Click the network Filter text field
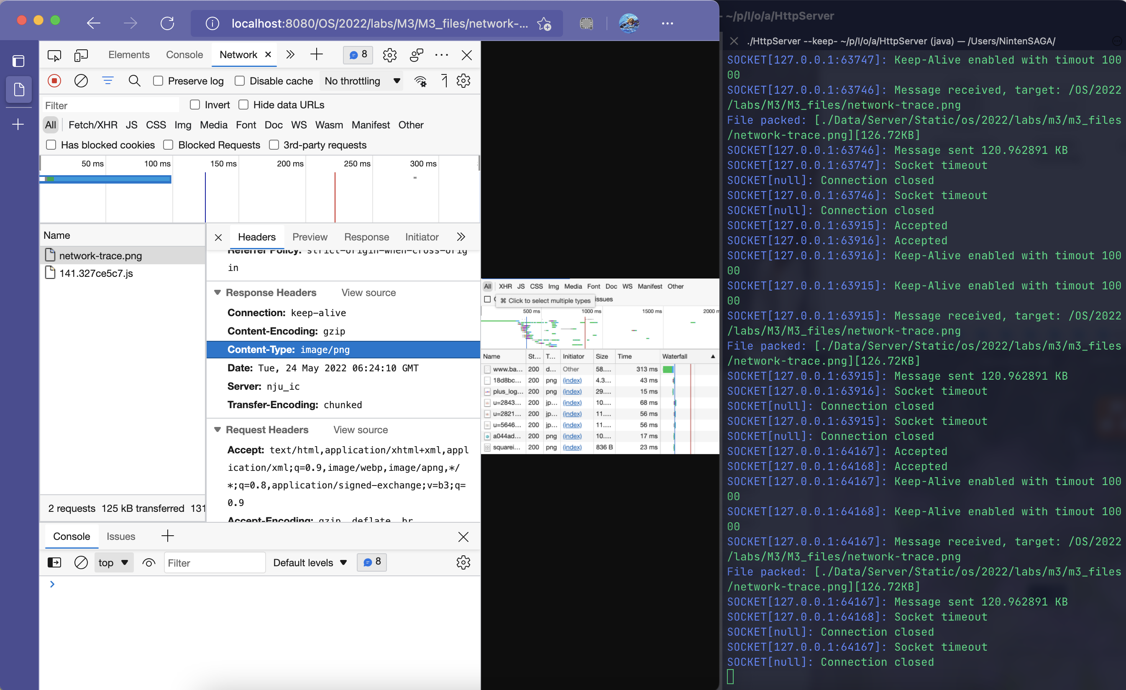This screenshot has width=1126, height=690. coord(110,105)
